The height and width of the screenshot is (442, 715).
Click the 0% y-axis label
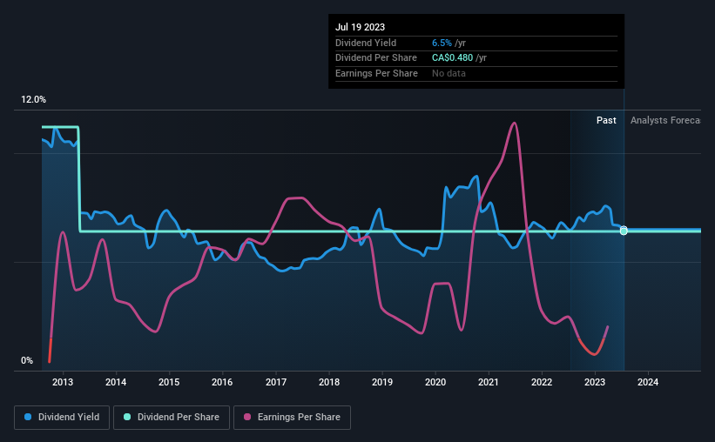click(27, 360)
